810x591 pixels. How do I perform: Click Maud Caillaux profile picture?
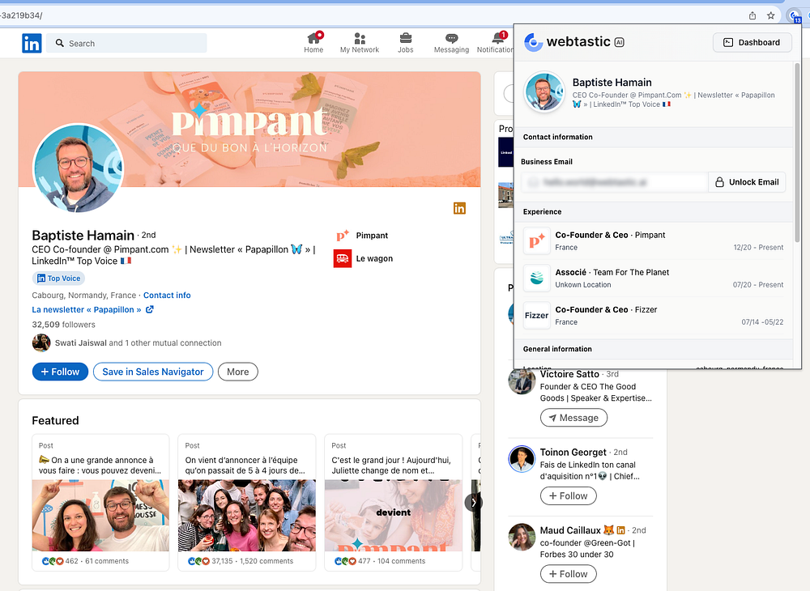(x=522, y=537)
